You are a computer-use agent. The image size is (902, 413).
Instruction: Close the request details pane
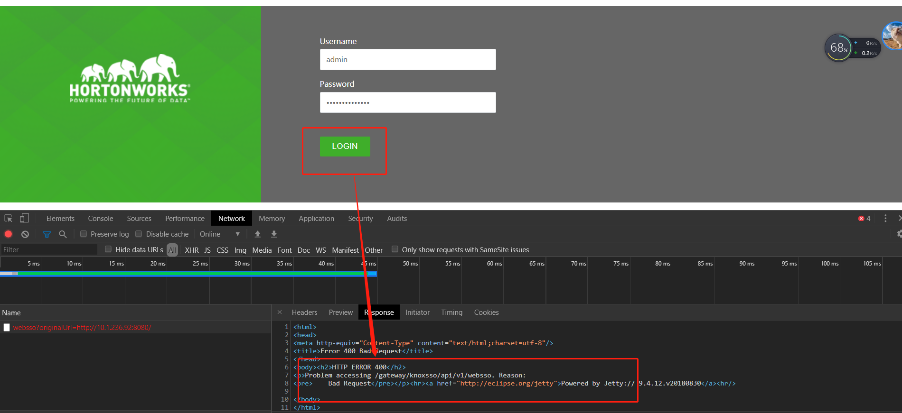pyautogui.click(x=280, y=312)
